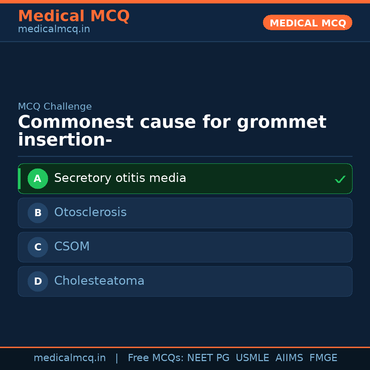Image resolution: width=370 pixels, height=370 pixels.
Task: Click the large orange Medical MCQ title
Action: point(74,16)
